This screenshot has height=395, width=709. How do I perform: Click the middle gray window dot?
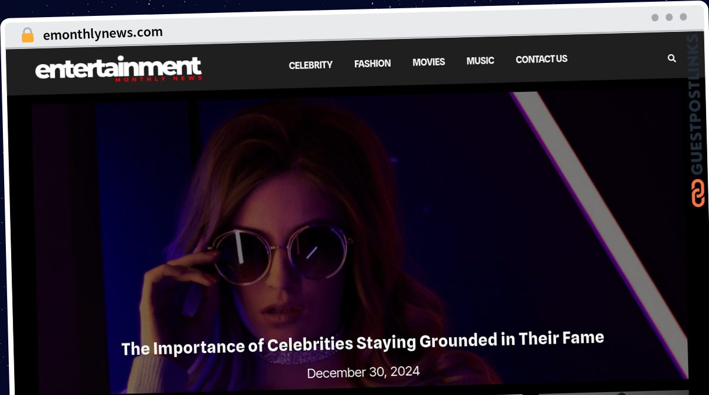pyautogui.click(x=669, y=18)
